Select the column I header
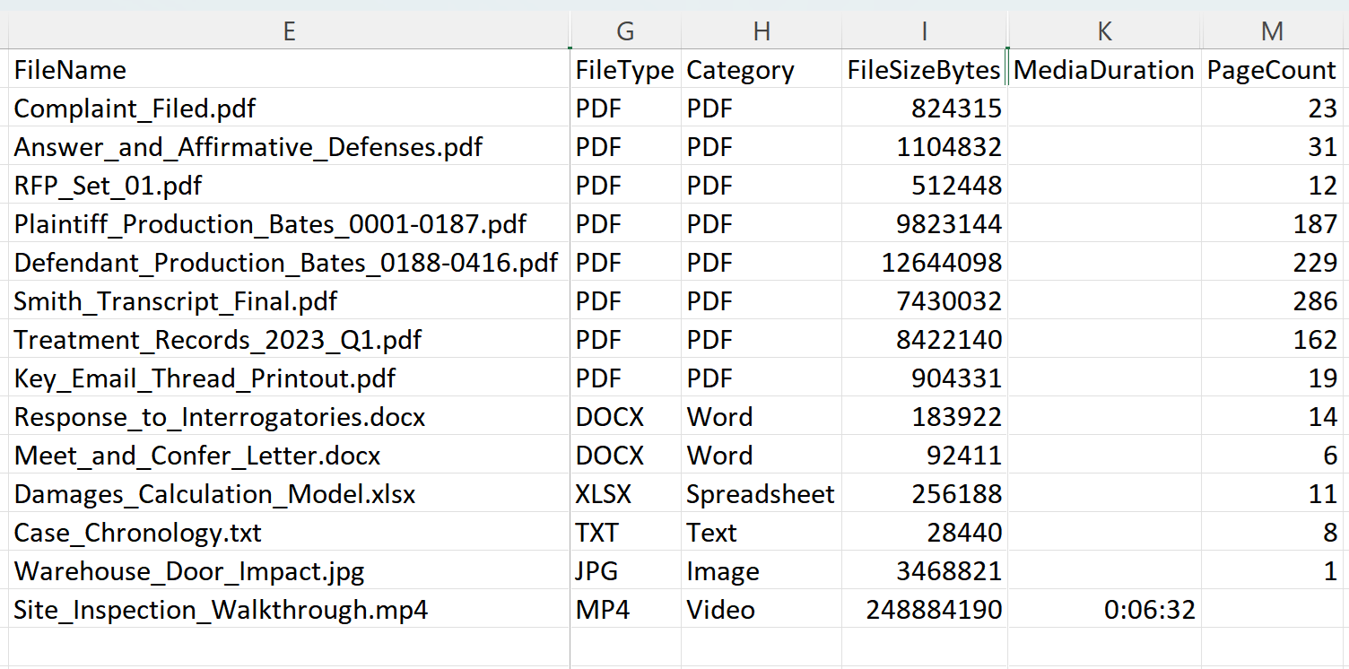1349x669 pixels. 924,30
